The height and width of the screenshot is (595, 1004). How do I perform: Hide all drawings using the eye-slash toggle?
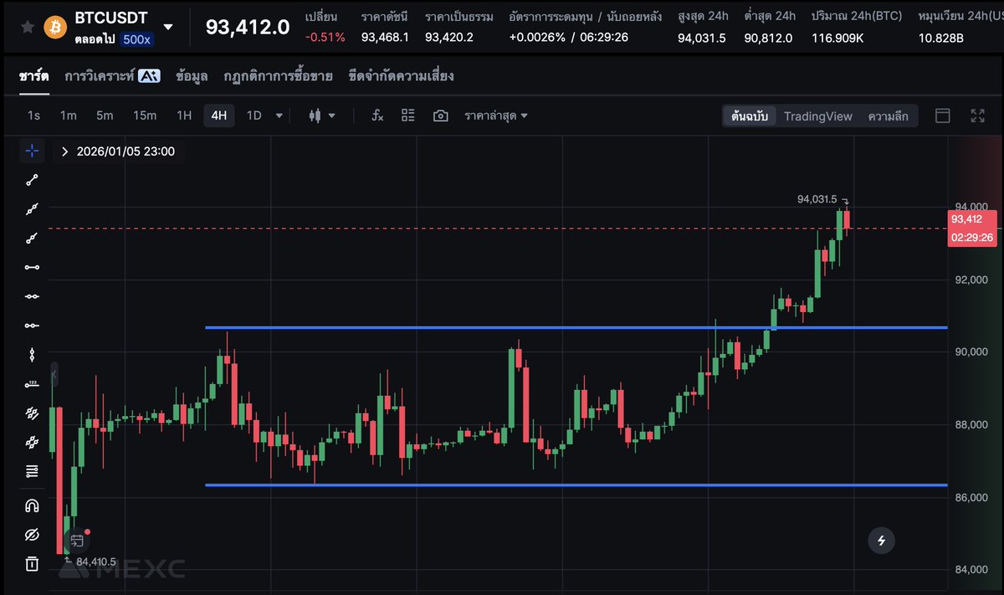coord(32,534)
